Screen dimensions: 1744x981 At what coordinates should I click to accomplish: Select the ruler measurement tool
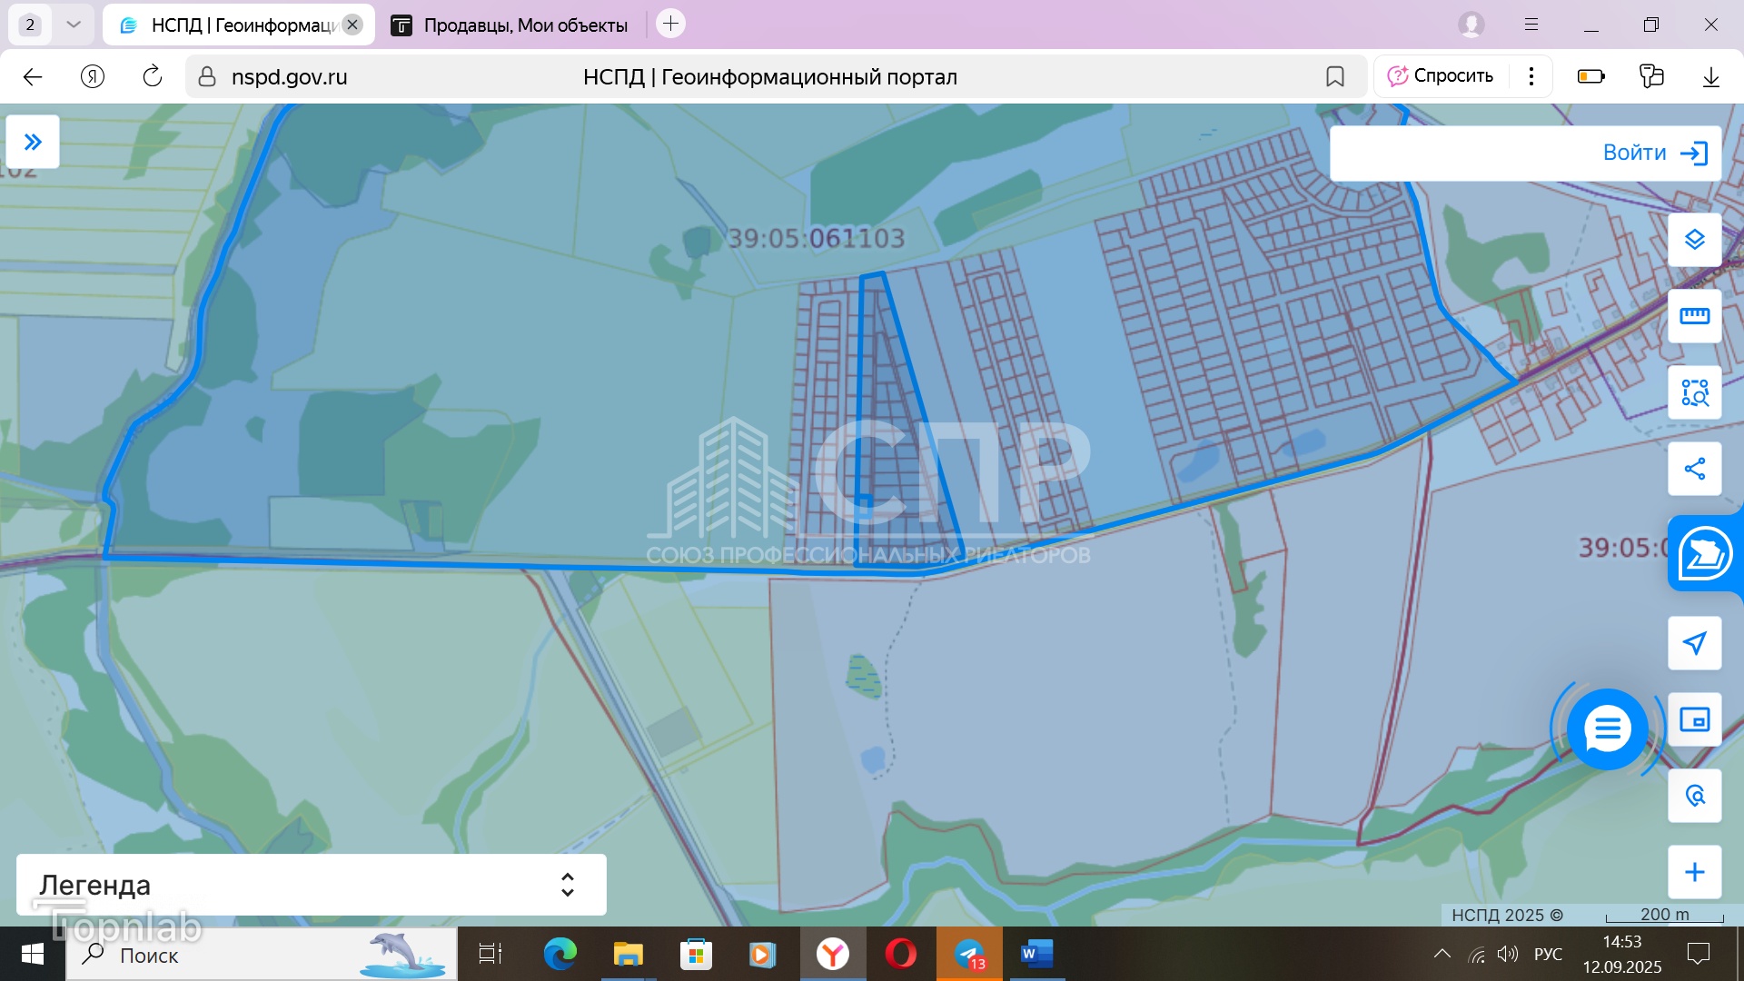tap(1694, 316)
